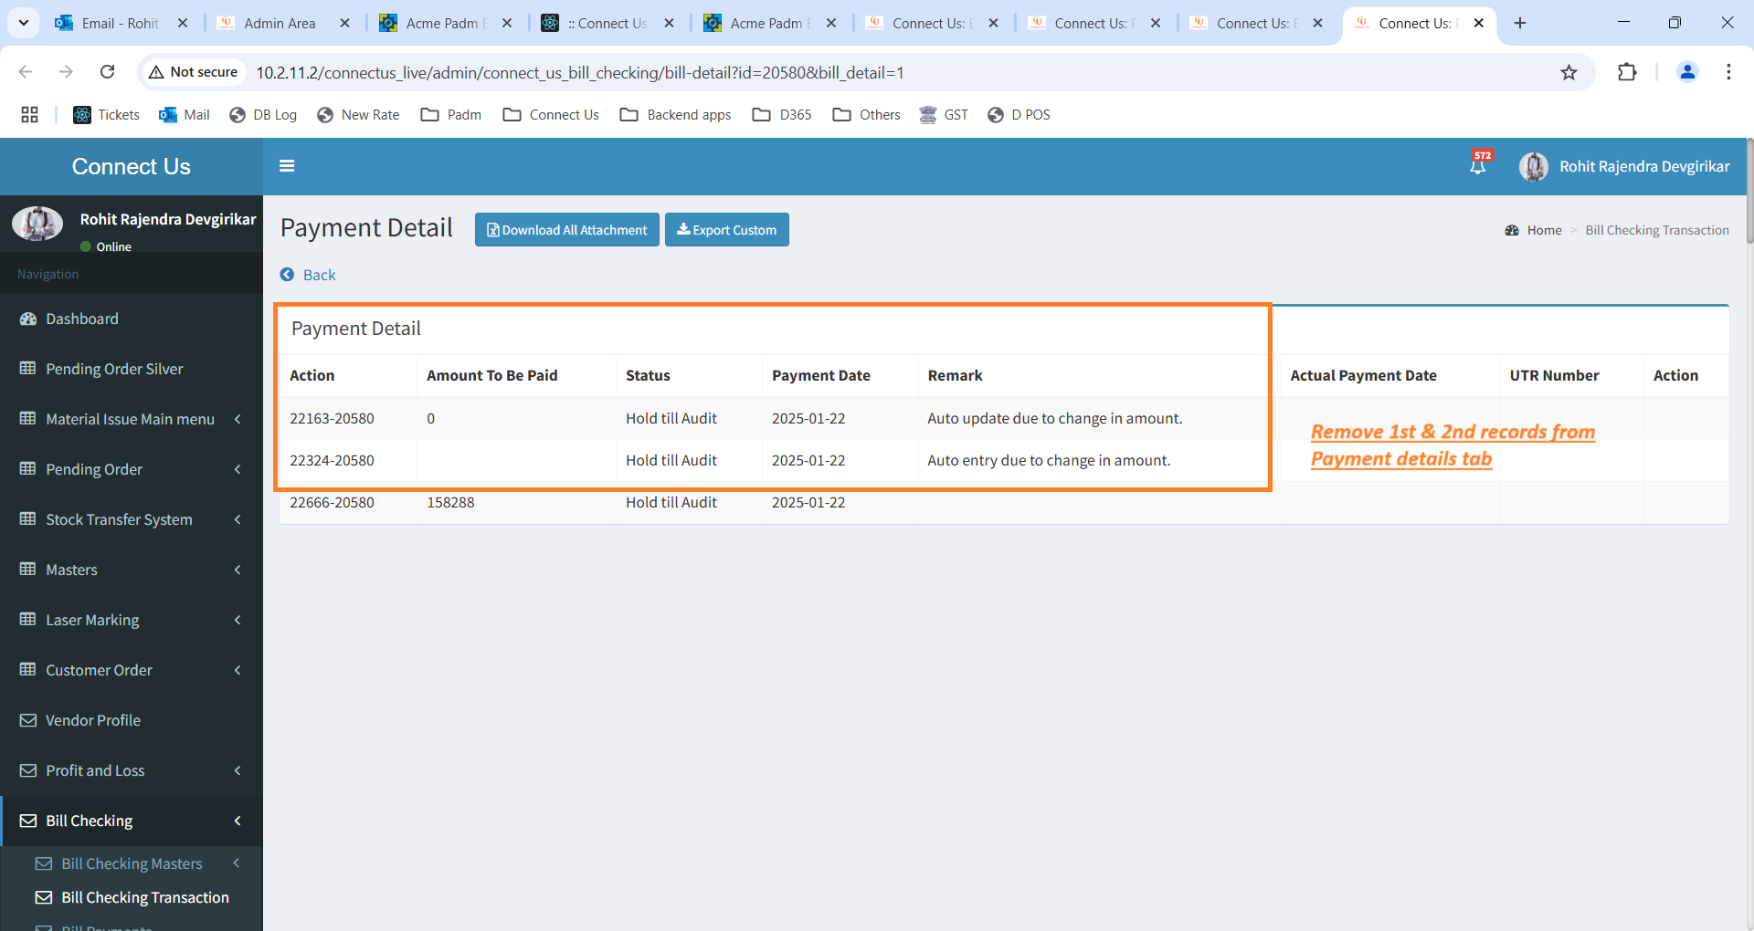The image size is (1754, 931).
Task: Click the page vertical scrollbar
Action: (1749, 190)
